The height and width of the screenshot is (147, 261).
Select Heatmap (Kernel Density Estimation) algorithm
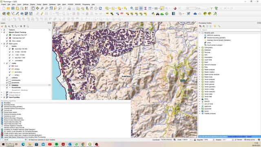pos(219,40)
